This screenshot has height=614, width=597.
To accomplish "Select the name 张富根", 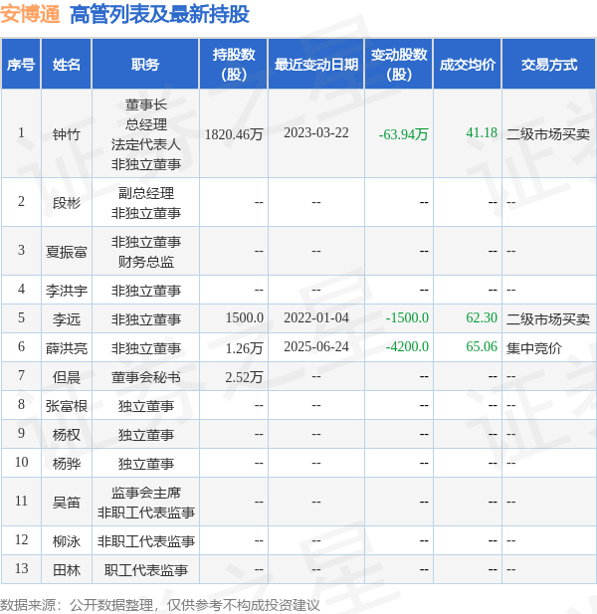I will pos(67,406).
